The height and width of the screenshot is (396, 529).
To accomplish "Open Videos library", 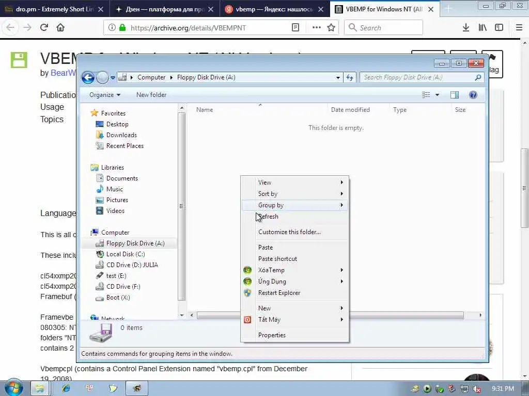I will pos(115,211).
